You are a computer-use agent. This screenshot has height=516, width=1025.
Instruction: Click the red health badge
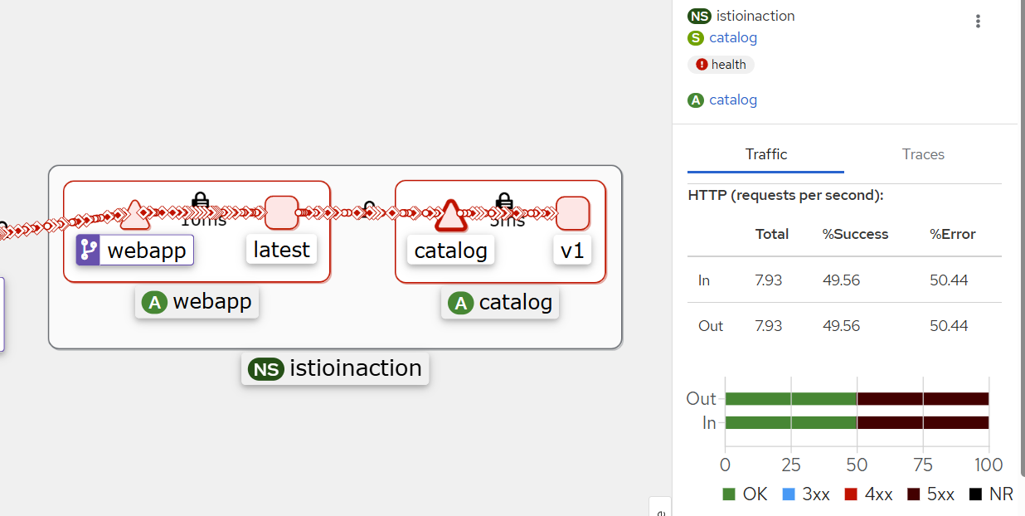tap(721, 65)
